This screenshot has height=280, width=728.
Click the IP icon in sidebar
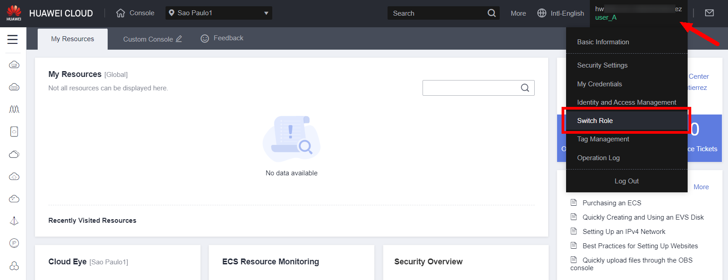click(14, 243)
